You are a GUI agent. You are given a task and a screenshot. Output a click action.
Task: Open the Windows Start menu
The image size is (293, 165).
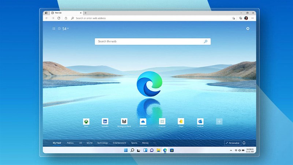tap(126, 150)
